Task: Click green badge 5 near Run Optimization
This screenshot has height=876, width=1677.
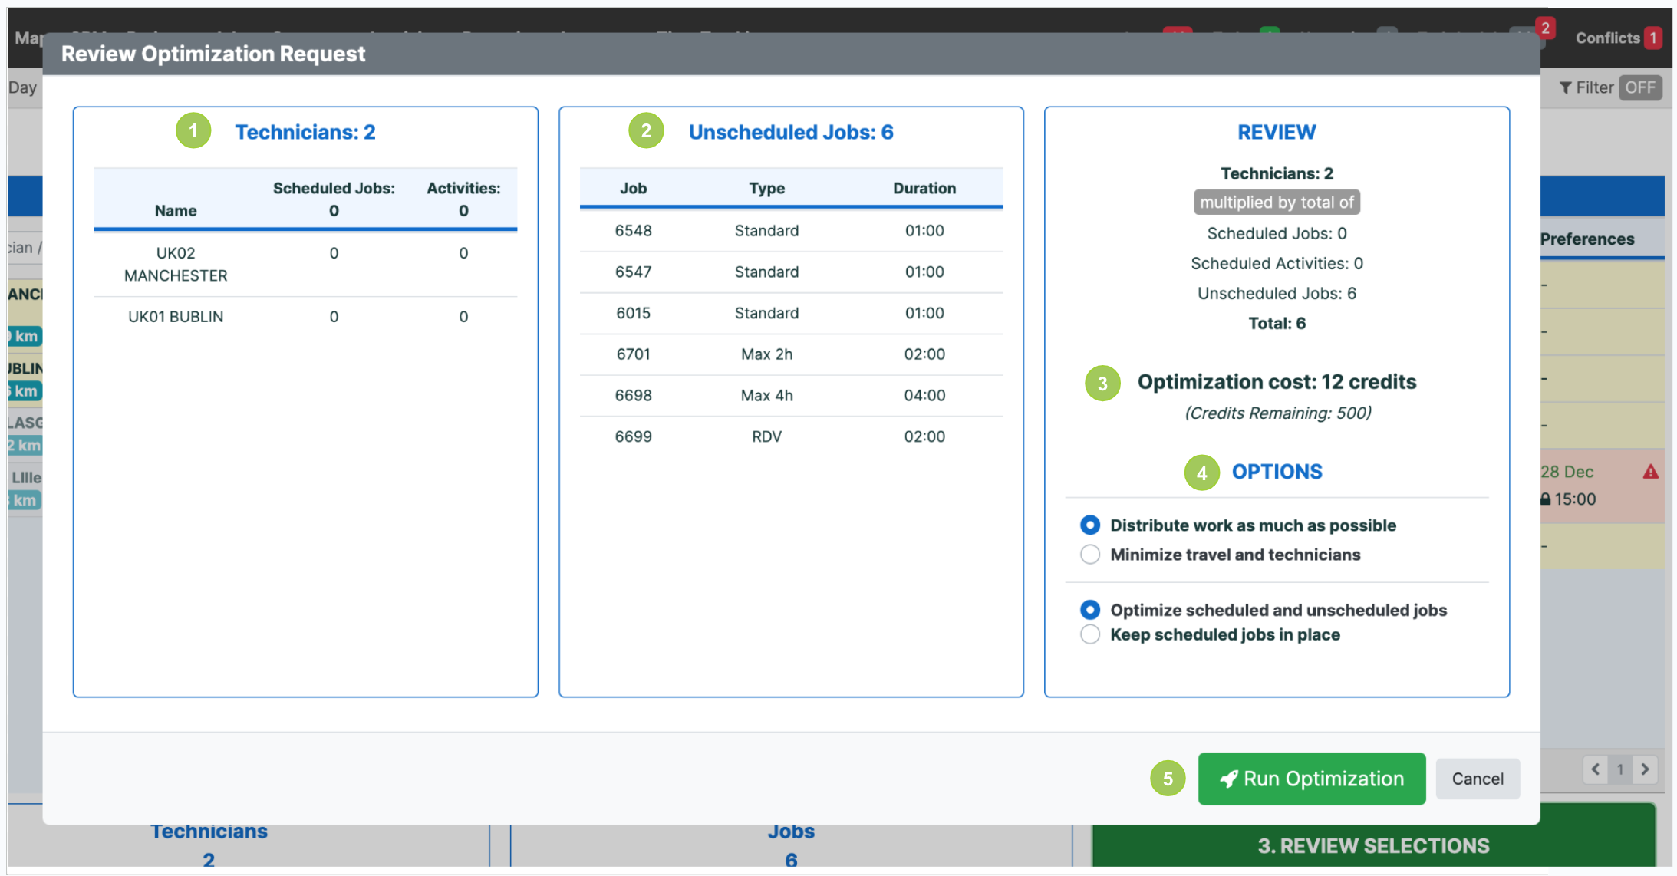Action: (x=1167, y=779)
